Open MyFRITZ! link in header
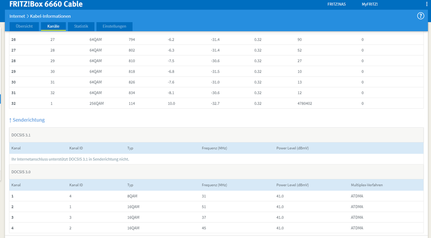 click(370, 4)
